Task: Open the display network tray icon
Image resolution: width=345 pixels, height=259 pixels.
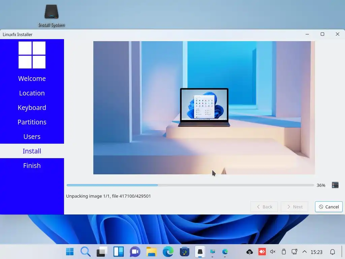Action: coord(294,252)
